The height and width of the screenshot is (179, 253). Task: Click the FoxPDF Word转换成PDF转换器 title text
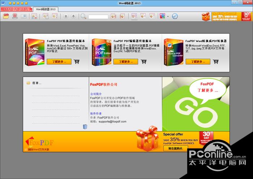206,41
